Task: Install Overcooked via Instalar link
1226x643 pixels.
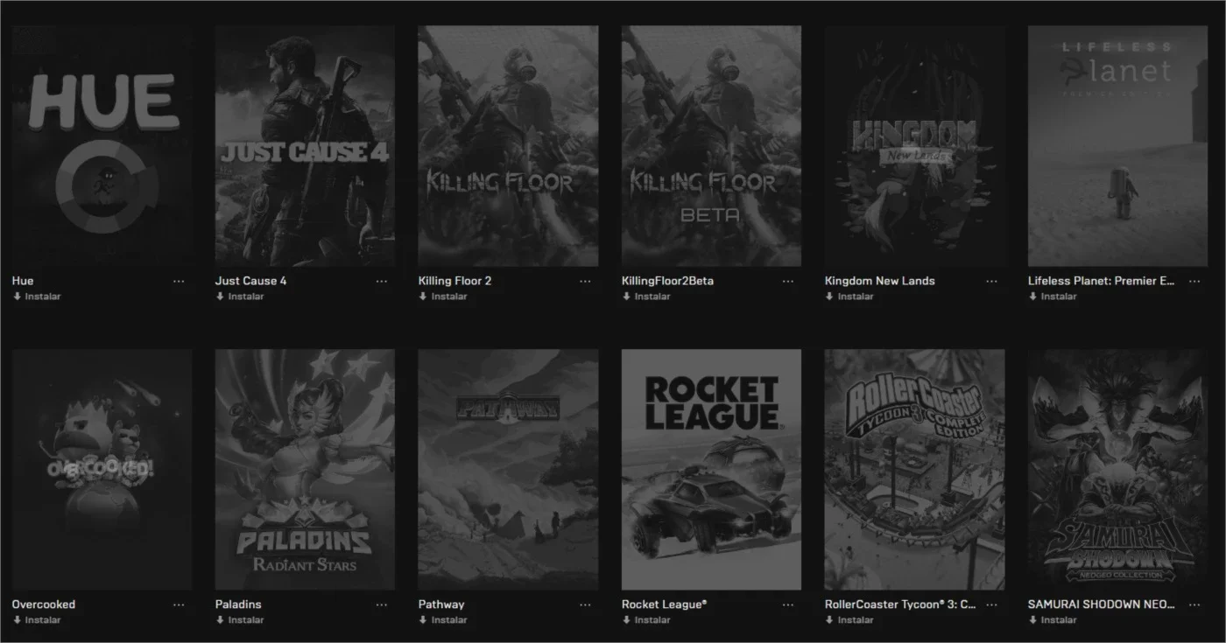Action: coord(37,620)
